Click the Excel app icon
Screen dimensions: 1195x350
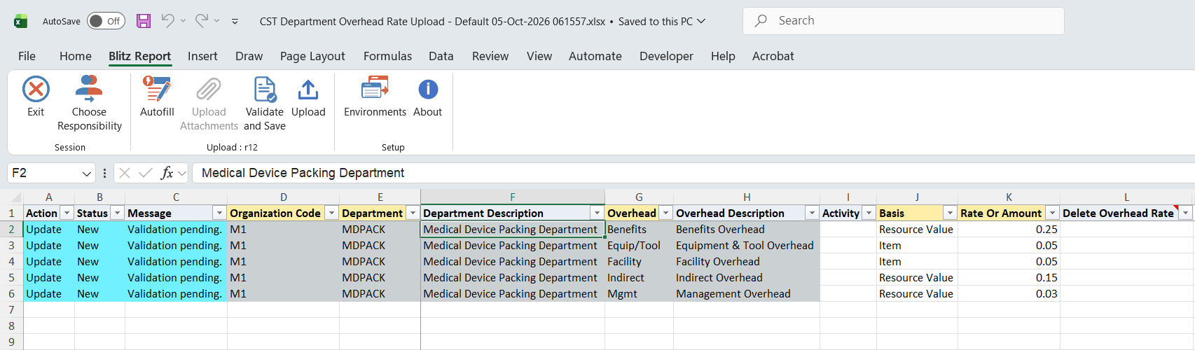point(20,21)
